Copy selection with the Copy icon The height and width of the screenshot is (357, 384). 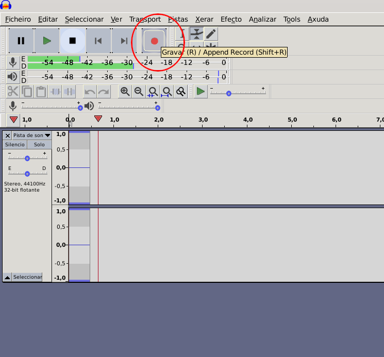27,92
